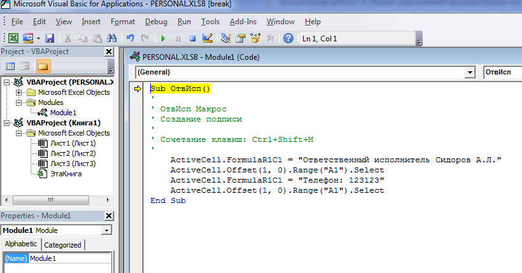The height and width of the screenshot is (273, 522).
Task: Open Project pane toolbar options arrow
Action: coord(111,67)
